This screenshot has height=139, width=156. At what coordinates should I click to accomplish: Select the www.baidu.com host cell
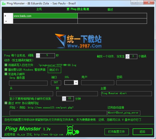coord(45,16)
